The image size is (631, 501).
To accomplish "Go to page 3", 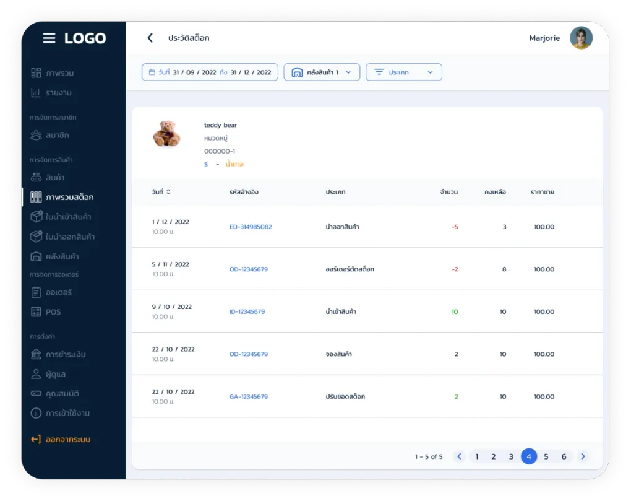I will [x=511, y=456].
